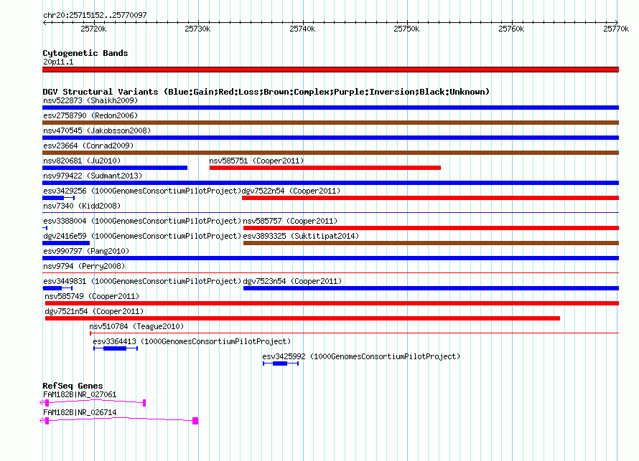The height and width of the screenshot is (461, 639).
Task: Click the FAM182B|NR_026714 label
Action: (80, 412)
